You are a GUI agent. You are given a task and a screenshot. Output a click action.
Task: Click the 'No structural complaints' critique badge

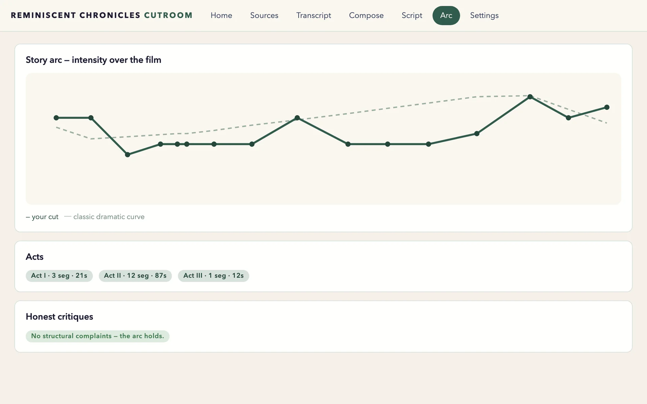tap(97, 336)
